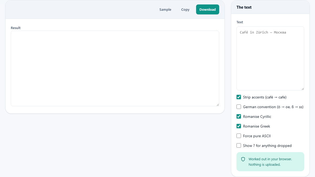Click into the Text input box
The image size is (315, 177).
click(x=270, y=58)
